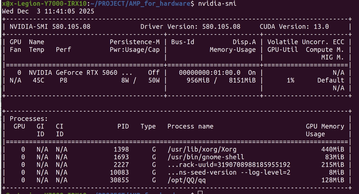Click PID 10083 in the process list

click(x=119, y=172)
